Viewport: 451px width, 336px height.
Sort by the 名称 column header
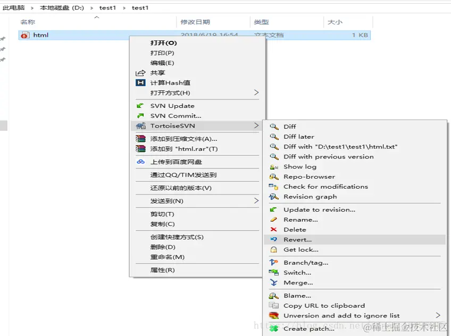(x=28, y=22)
